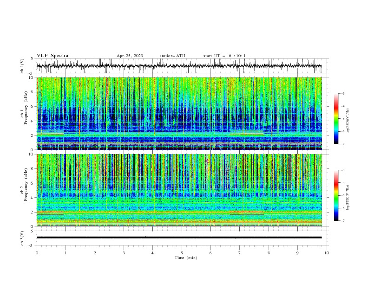Image resolution: width=368 pixels, height=284 pixels.
Task: Click the time axis tick label "9"
Action: click(297, 253)
